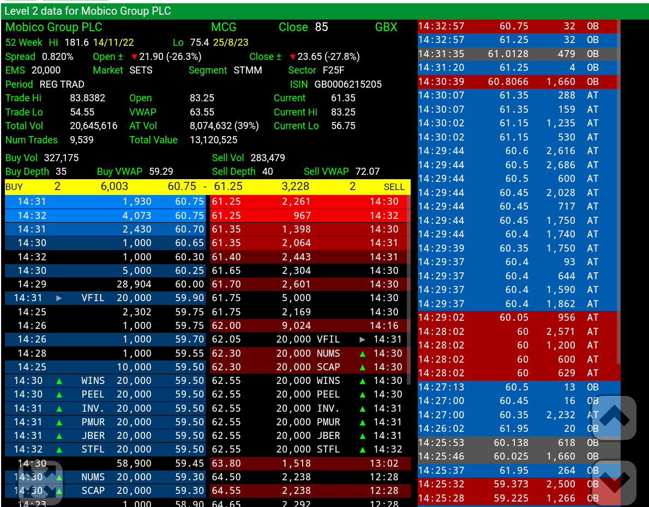The image size is (649, 507).
Task: Click the expand fullscreen arrows icon
Action: click(x=41, y=483)
